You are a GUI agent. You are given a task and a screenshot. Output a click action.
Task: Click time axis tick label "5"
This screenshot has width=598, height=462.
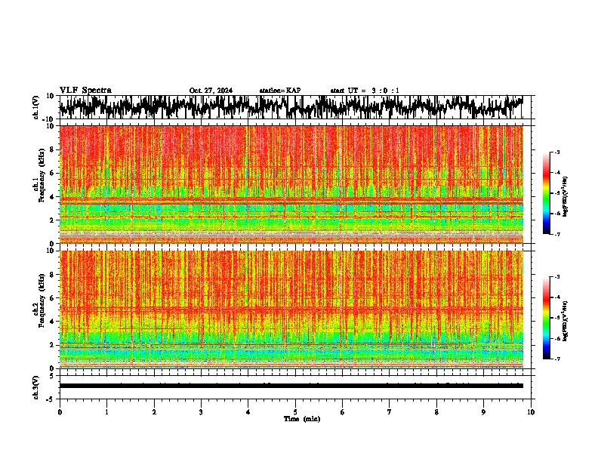295,412
